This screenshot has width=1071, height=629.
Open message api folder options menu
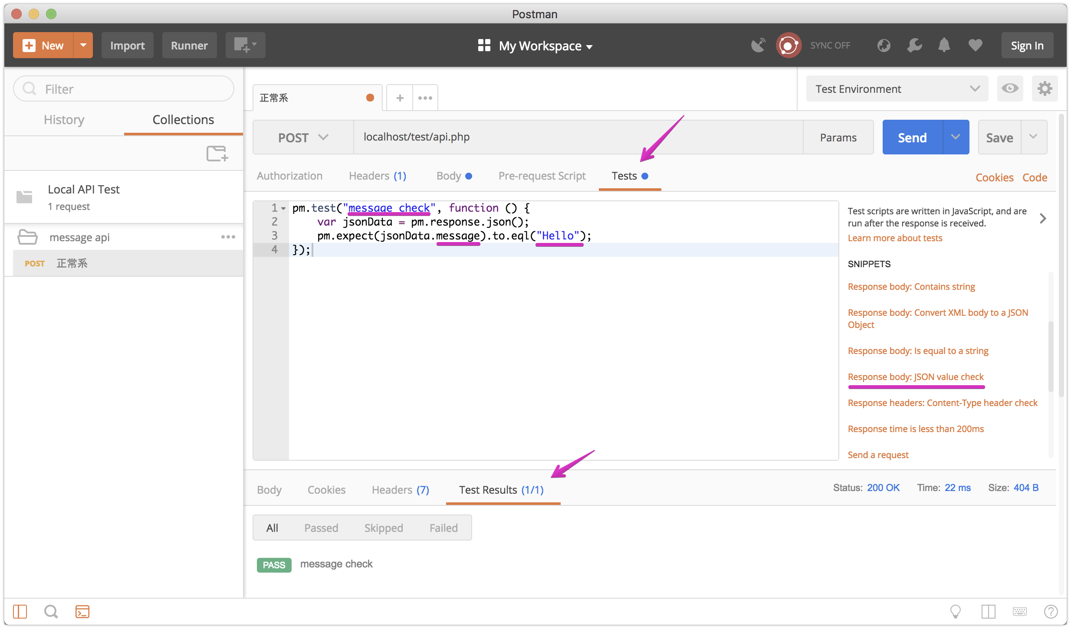228,237
